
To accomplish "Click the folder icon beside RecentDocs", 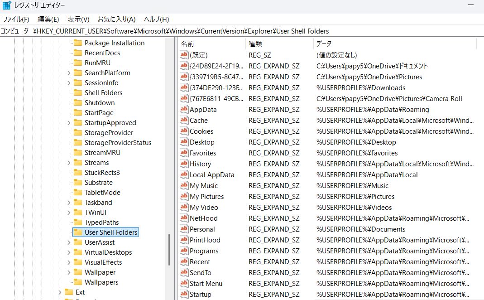I will (x=77, y=53).
